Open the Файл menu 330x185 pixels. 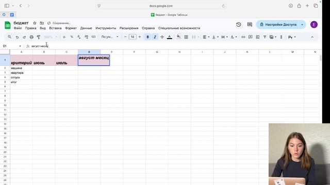click(18, 28)
